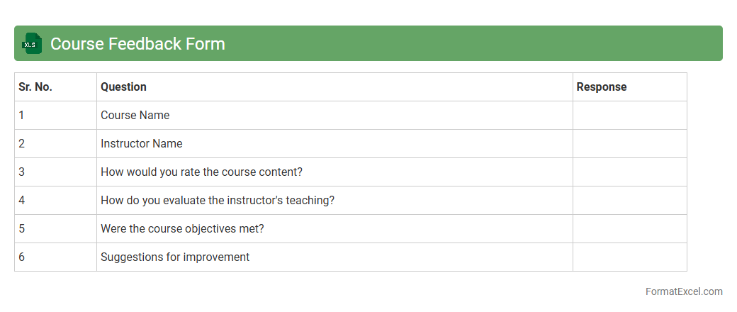737x312 pixels.
Task: Click the Response cell for Course Name
Action: coord(629,116)
